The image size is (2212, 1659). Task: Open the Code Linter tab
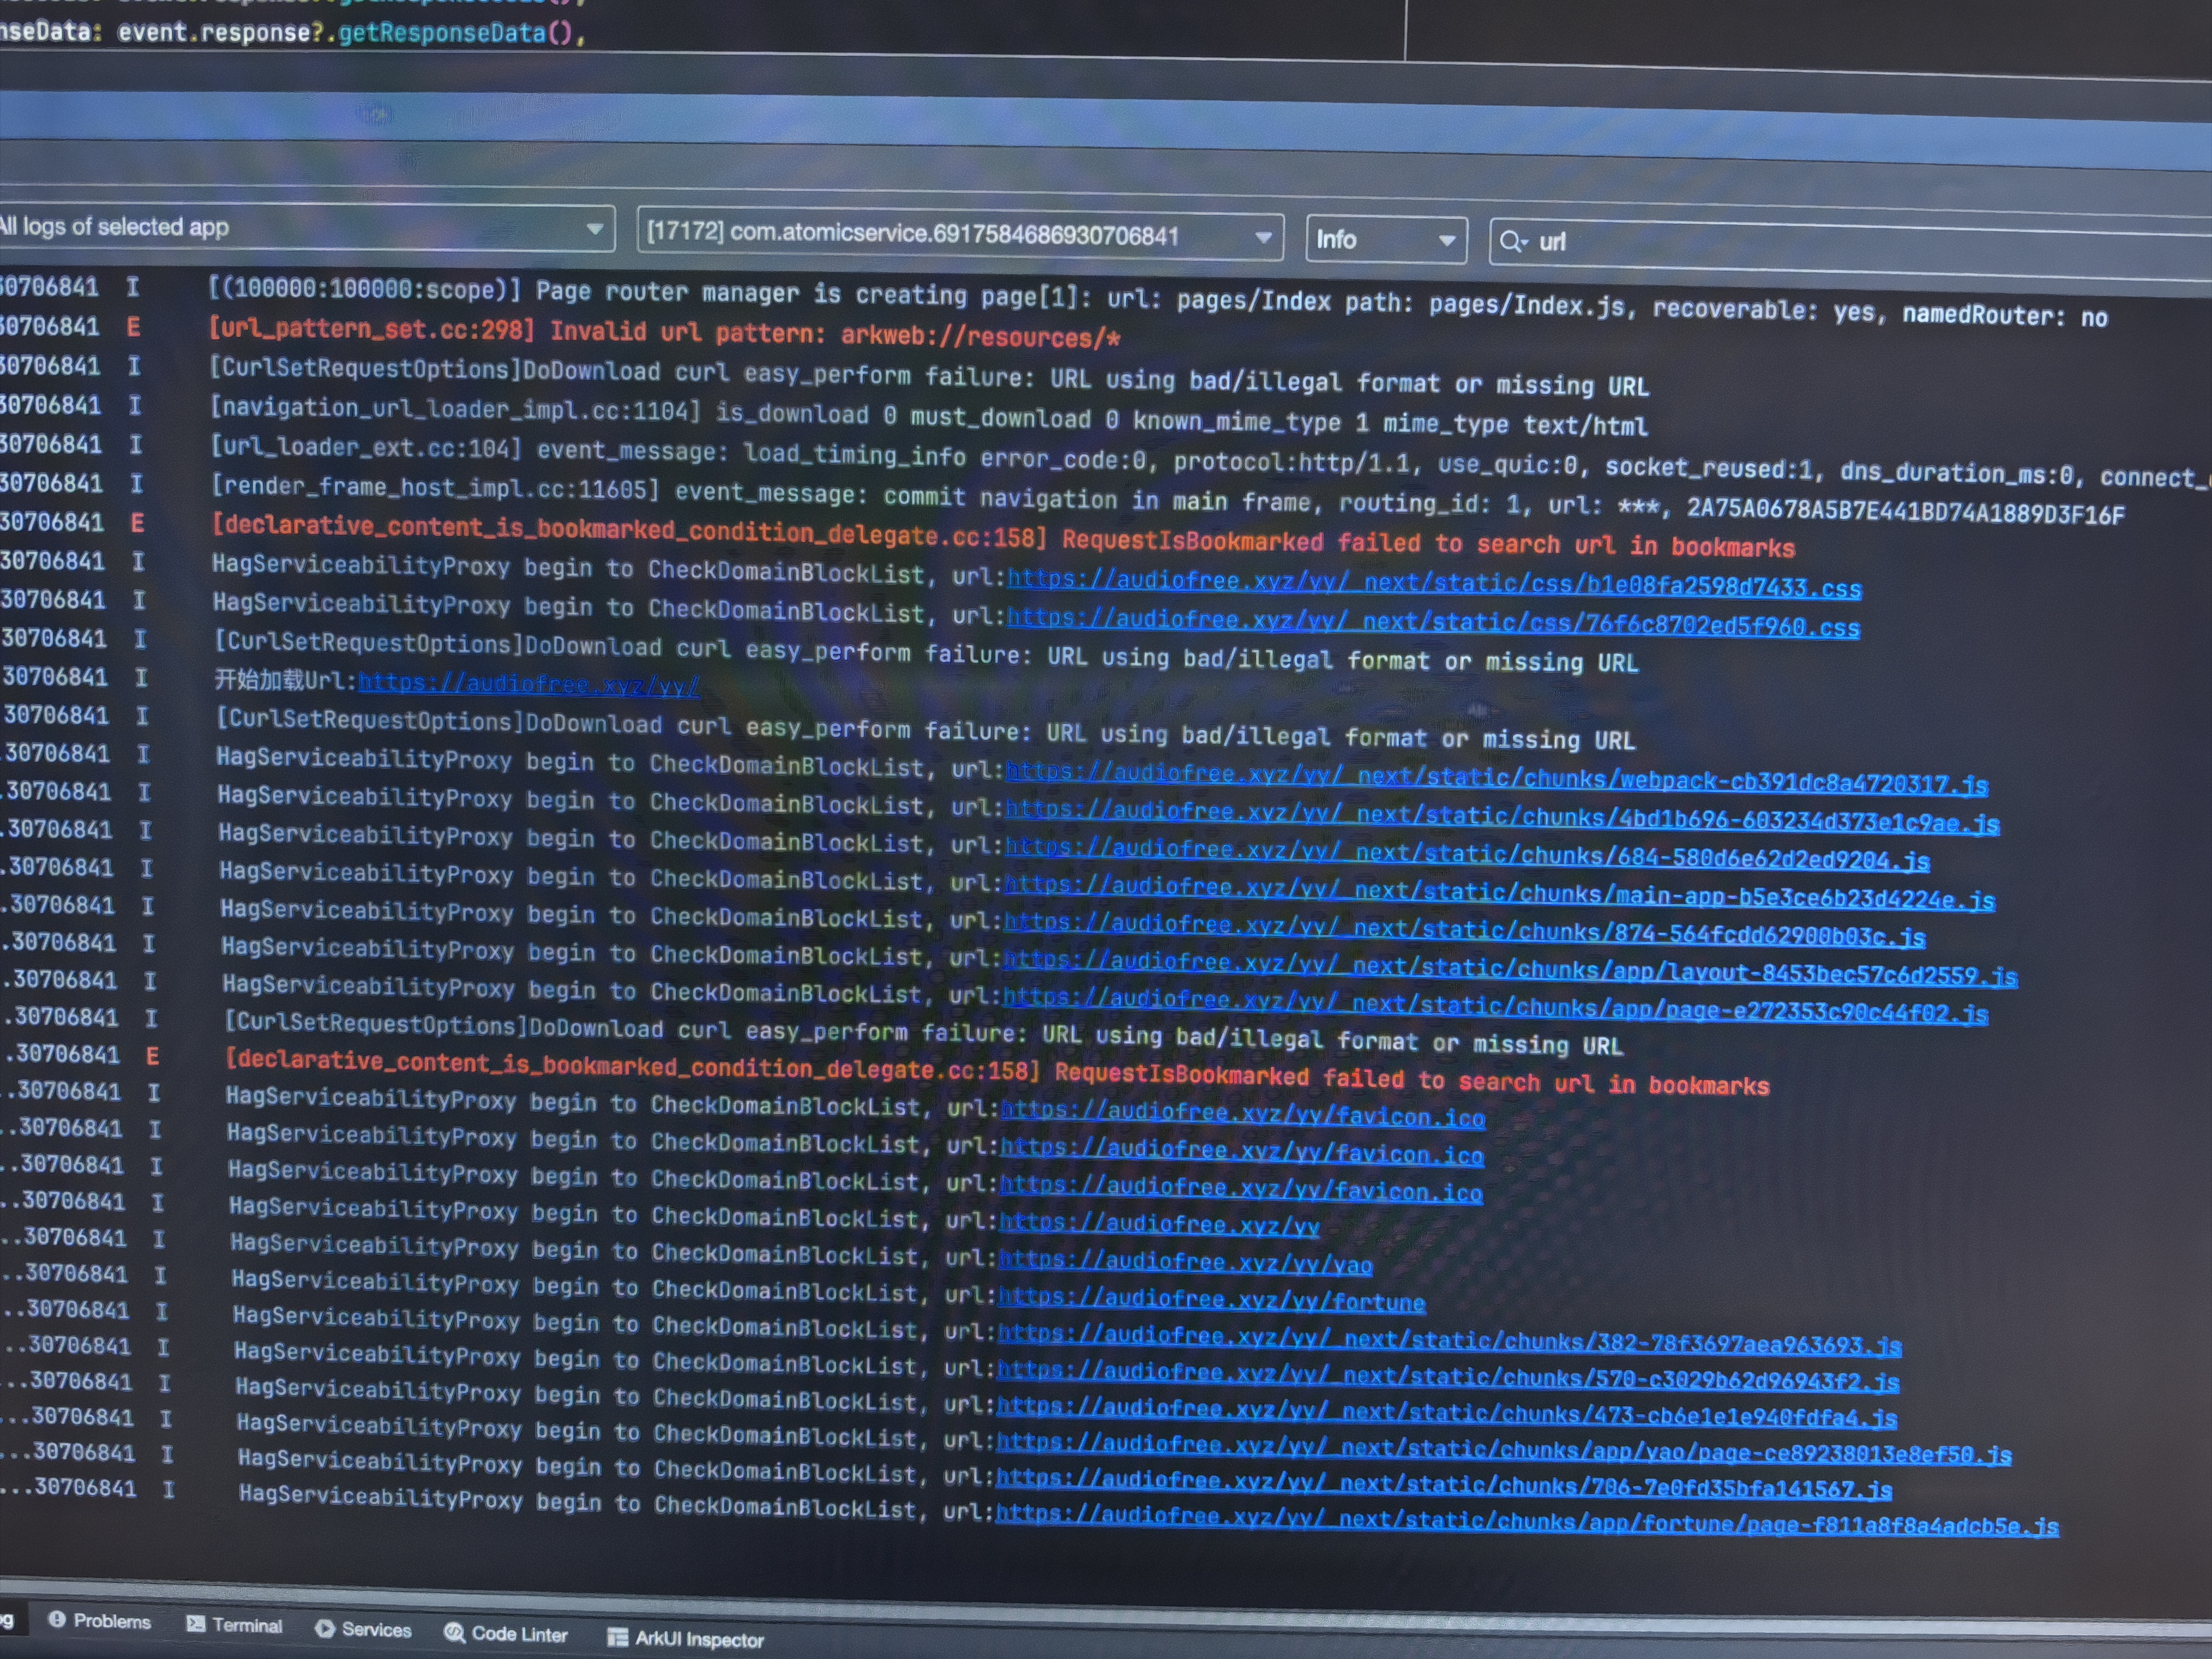(x=518, y=1634)
